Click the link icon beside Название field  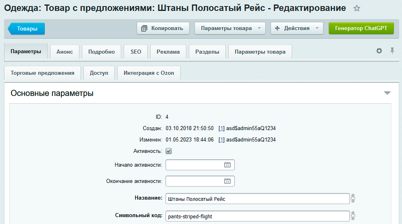click(353, 198)
